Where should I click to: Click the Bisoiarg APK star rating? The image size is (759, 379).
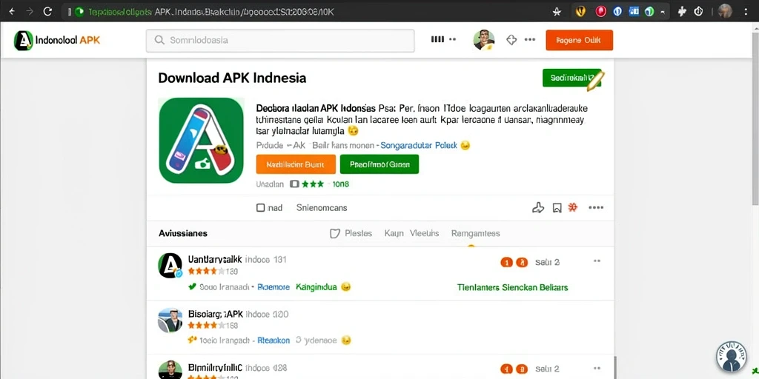[x=206, y=326]
